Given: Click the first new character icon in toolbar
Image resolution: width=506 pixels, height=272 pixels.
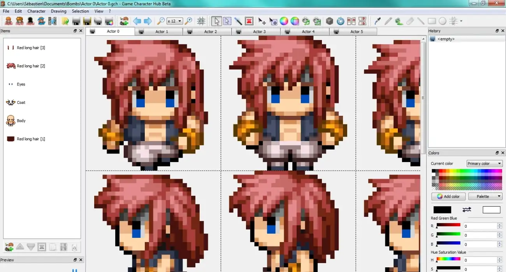Looking at the screenshot, I should click(8, 21).
